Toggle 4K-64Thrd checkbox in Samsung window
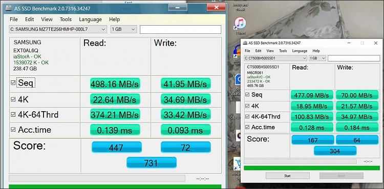The height and width of the screenshot is (189, 384). [13, 115]
